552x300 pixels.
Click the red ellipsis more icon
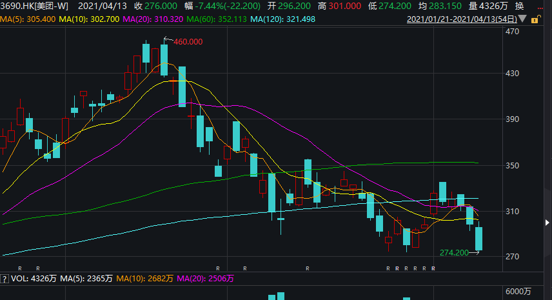point(540,7)
